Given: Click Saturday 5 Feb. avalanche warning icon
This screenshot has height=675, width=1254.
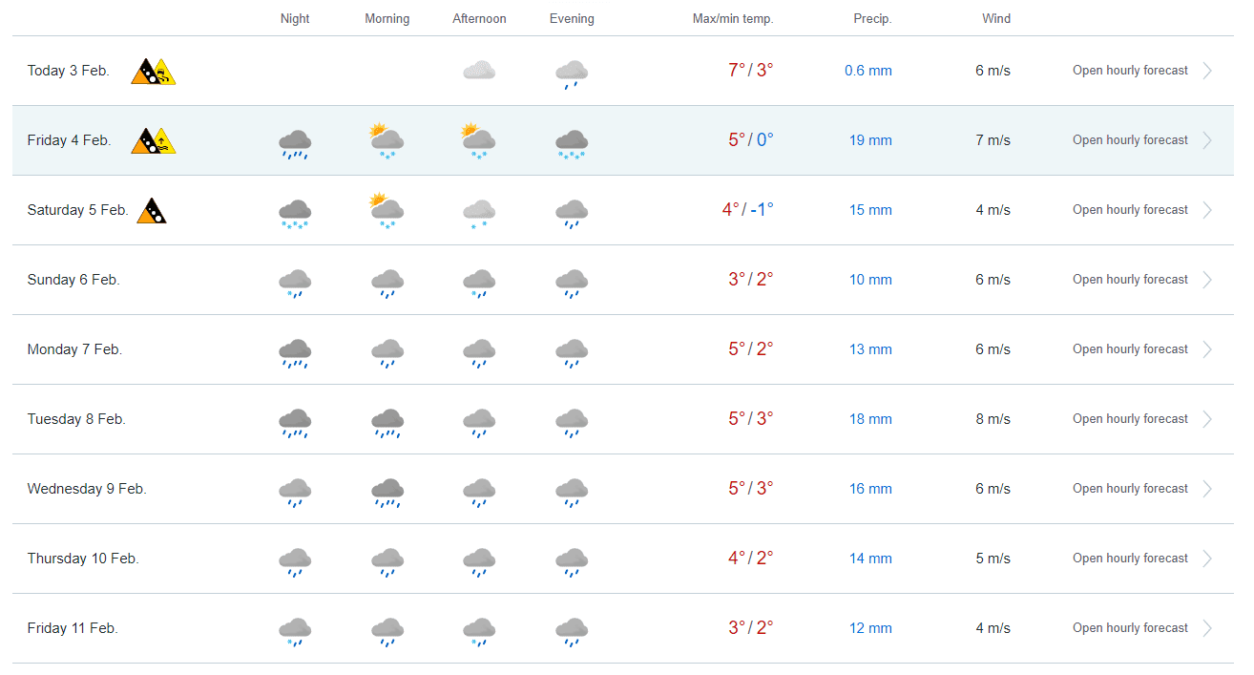Looking at the screenshot, I should pos(152,211).
